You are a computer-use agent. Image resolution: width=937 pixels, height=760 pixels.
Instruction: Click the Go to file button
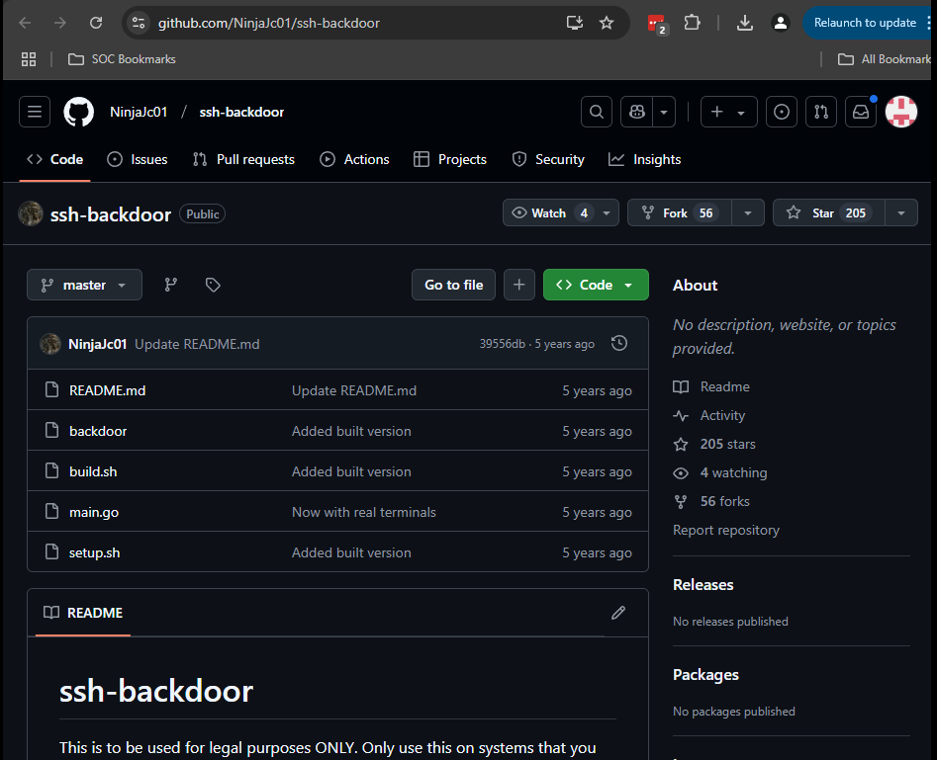pyautogui.click(x=453, y=285)
